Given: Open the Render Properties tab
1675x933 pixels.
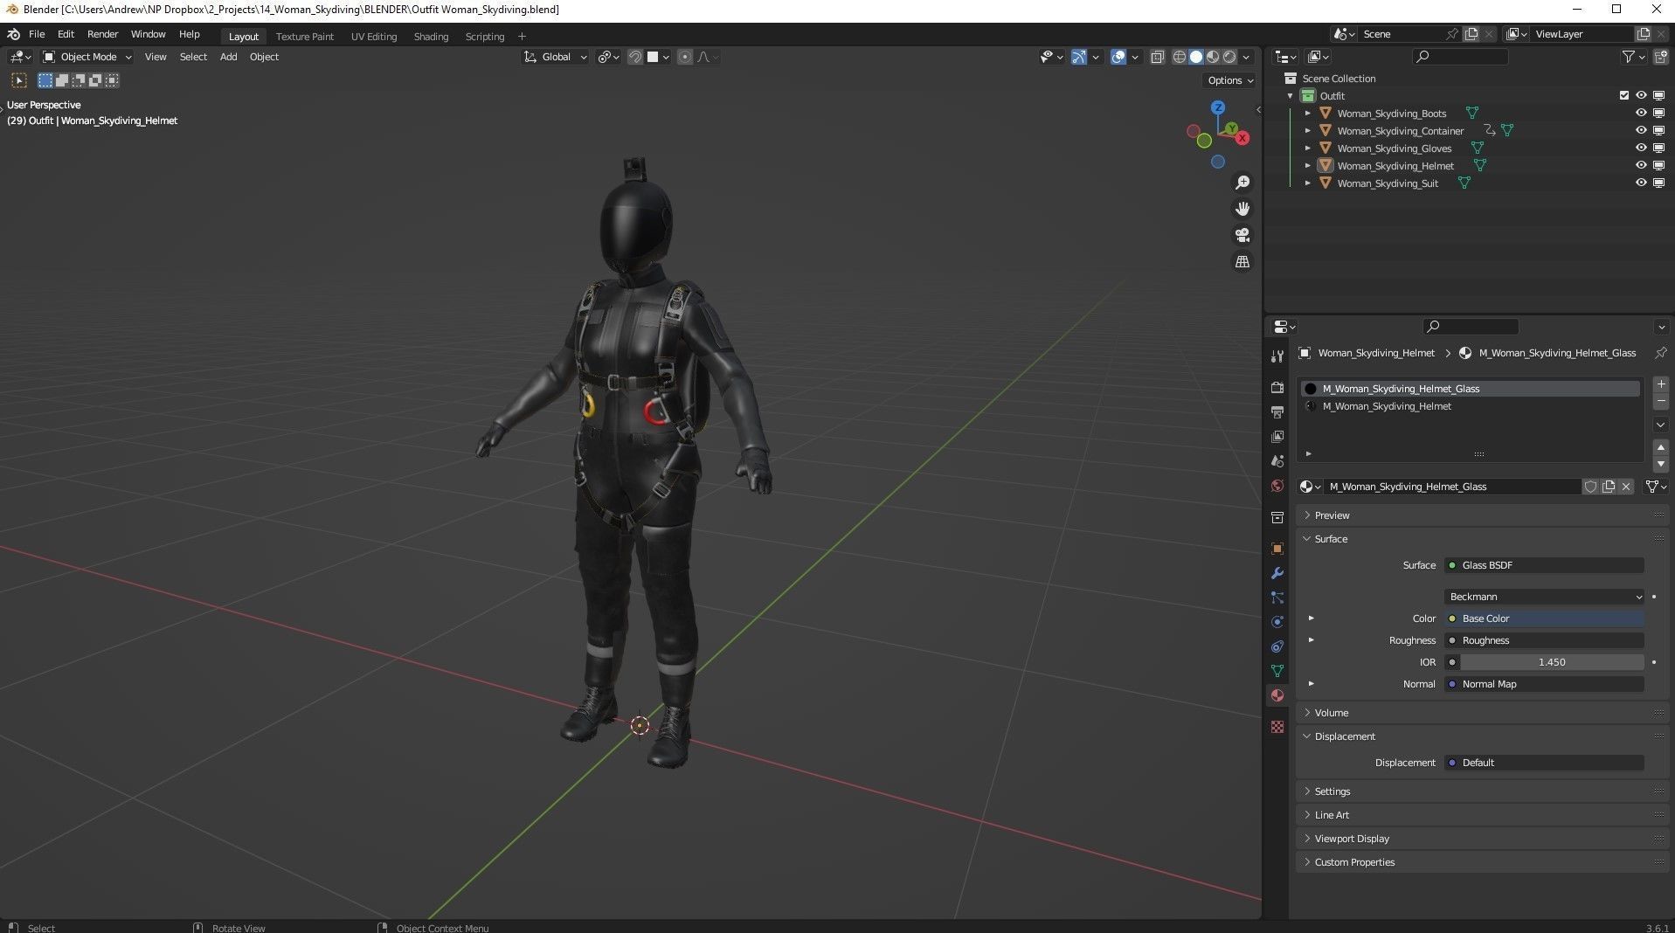Looking at the screenshot, I should click(1277, 388).
